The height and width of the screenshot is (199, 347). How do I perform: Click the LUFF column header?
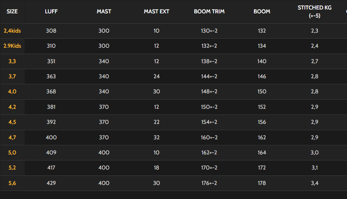pos(51,12)
